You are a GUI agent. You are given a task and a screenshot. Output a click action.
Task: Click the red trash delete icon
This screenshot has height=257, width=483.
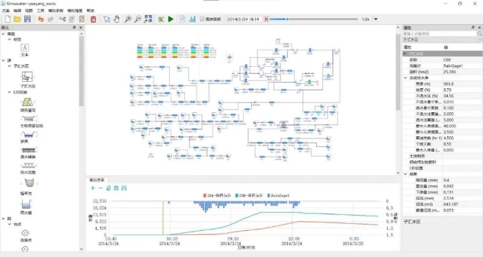pyautogui.click(x=93, y=19)
